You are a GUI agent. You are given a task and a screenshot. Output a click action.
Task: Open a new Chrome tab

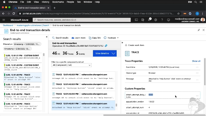pos(55,8)
